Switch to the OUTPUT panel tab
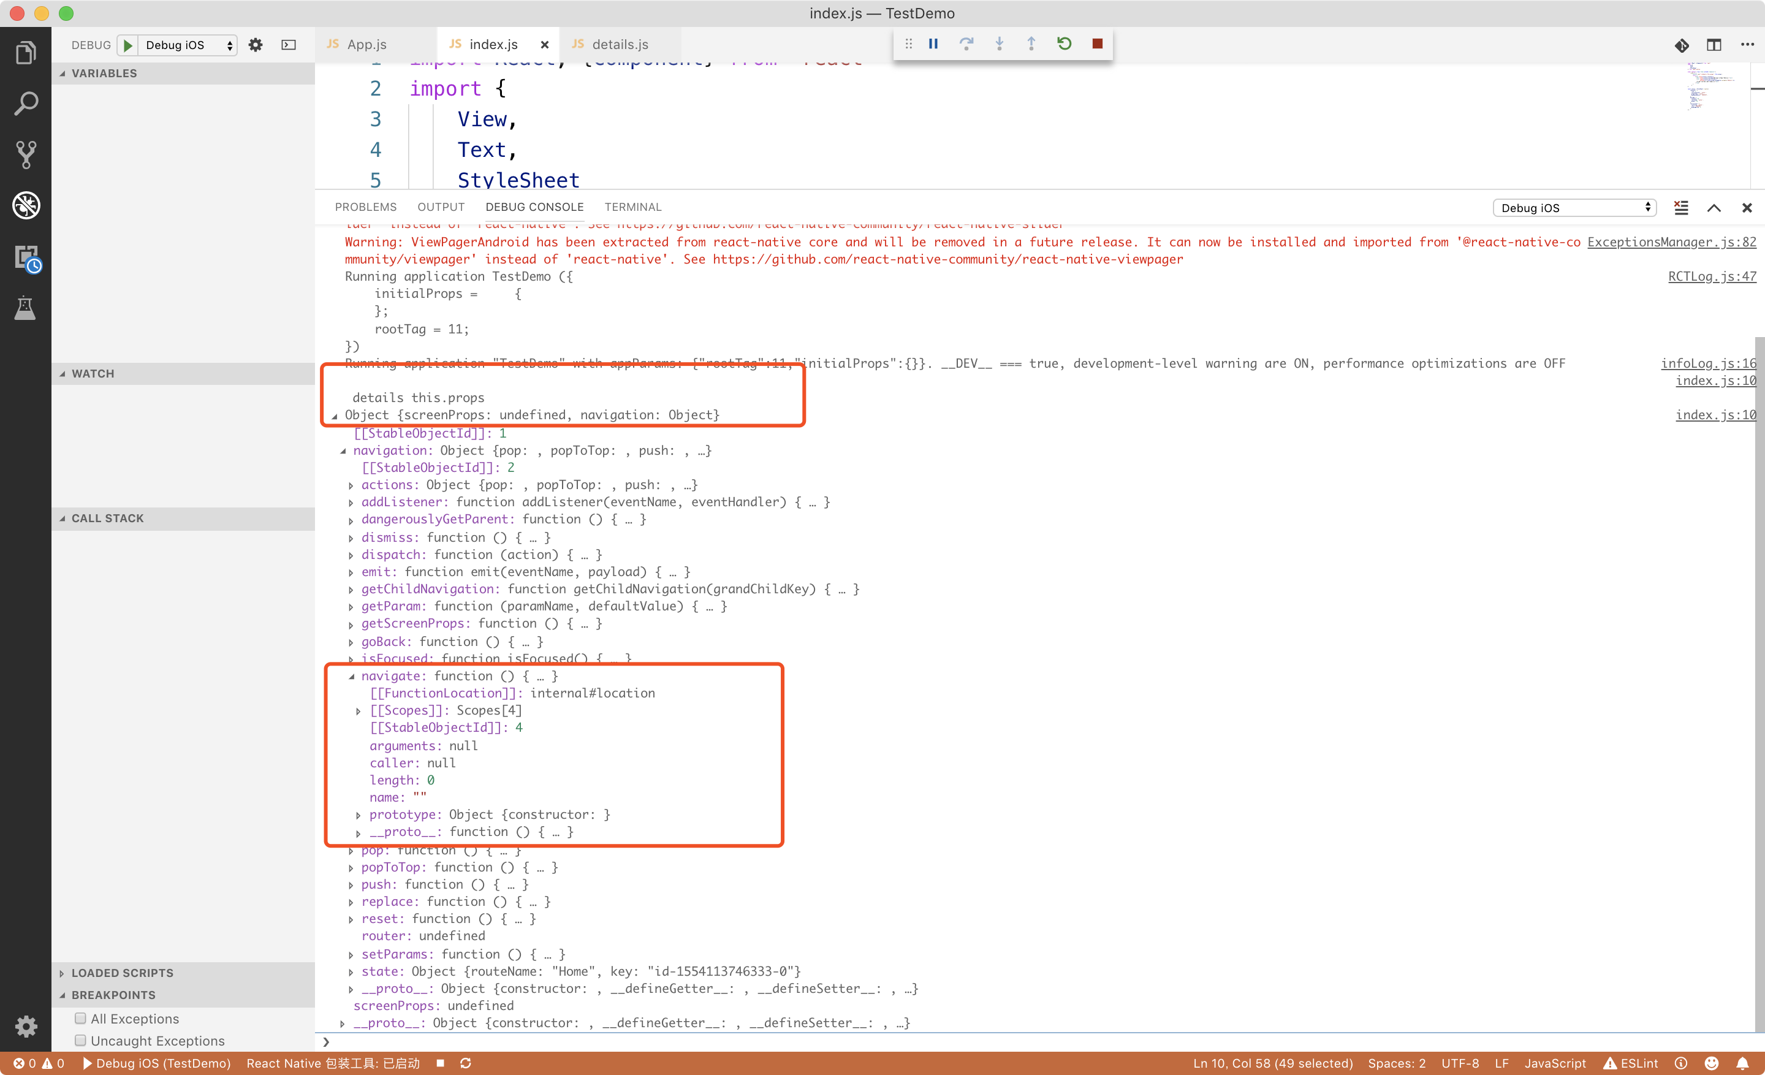This screenshot has width=1765, height=1075. pyautogui.click(x=441, y=207)
